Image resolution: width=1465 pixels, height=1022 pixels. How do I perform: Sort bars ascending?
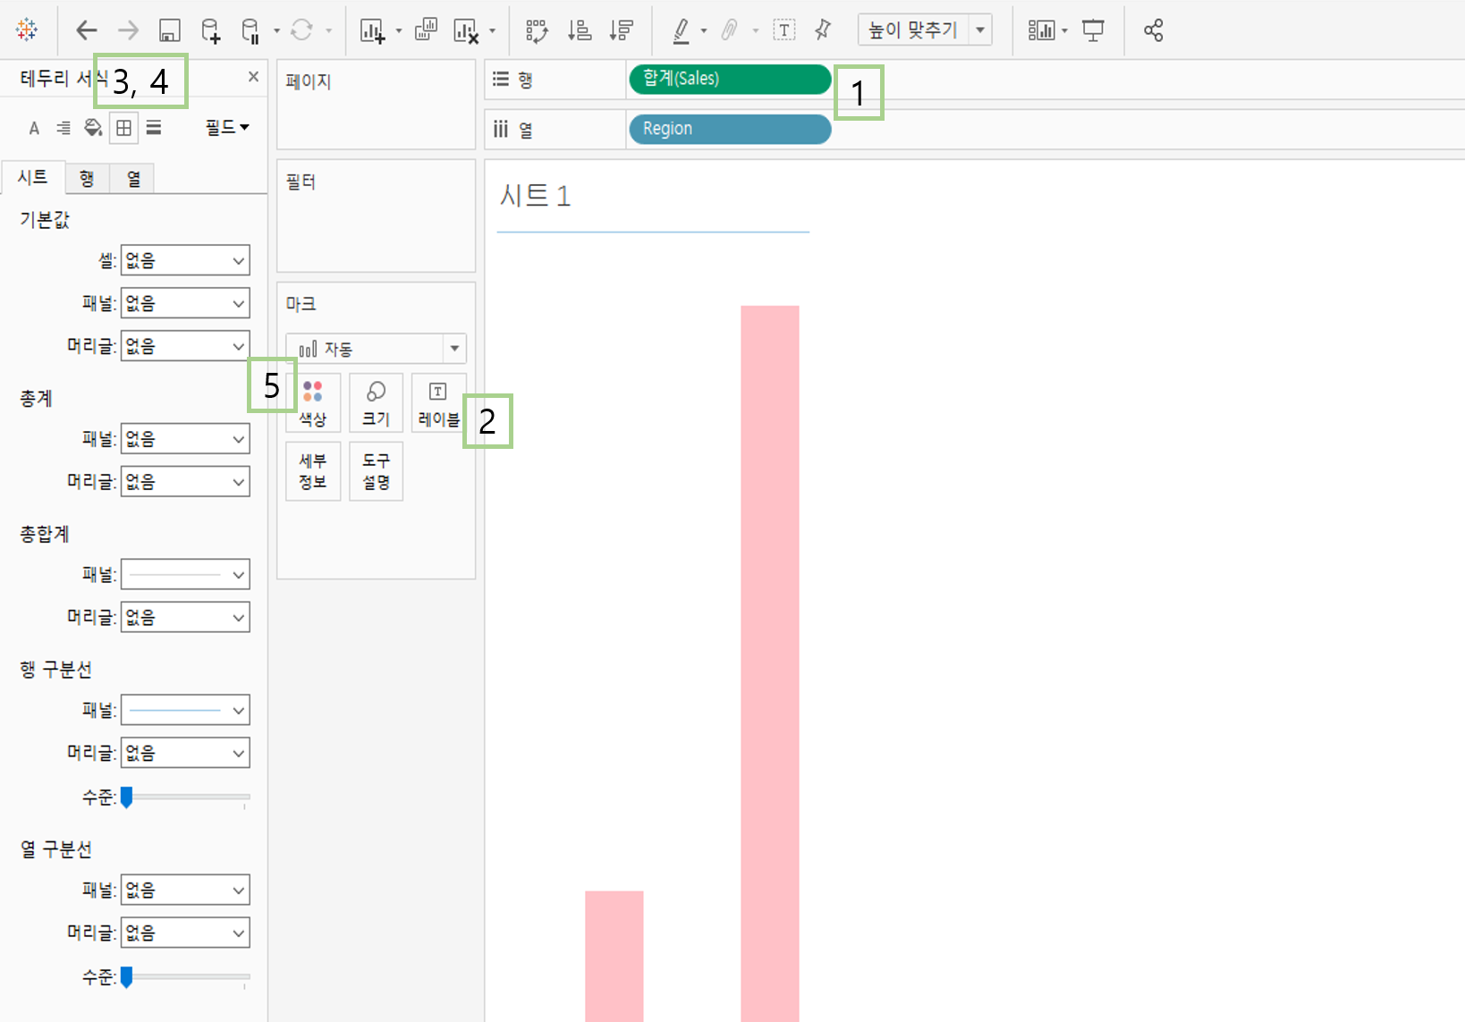[x=580, y=30]
